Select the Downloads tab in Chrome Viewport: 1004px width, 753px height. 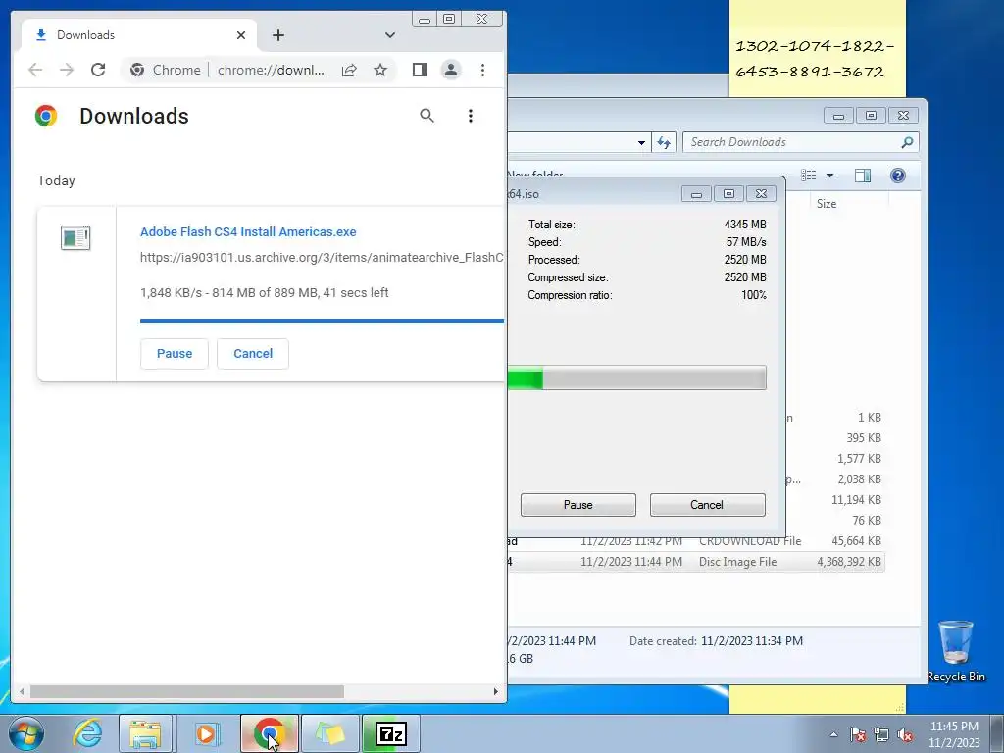(139, 35)
